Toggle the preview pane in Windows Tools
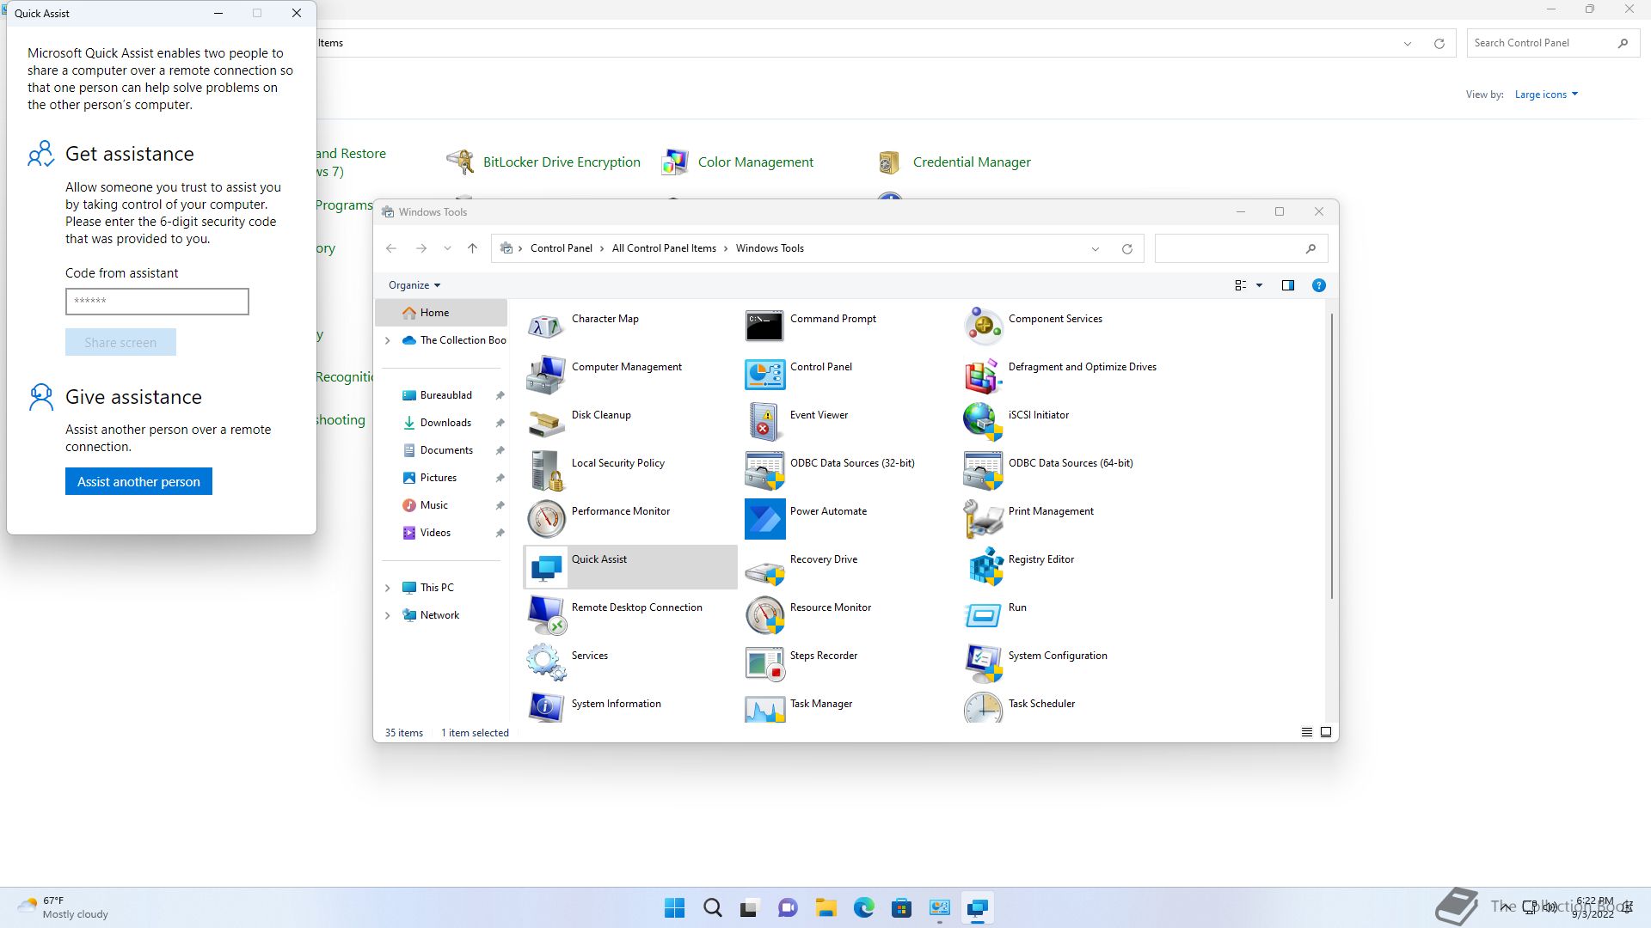This screenshot has height=928, width=1651. (x=1287, y=285)
